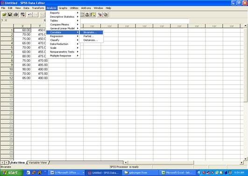Open the Graphs menu
Image resolution: width=248 pixels, height=176 pixels.
(63, 8)
